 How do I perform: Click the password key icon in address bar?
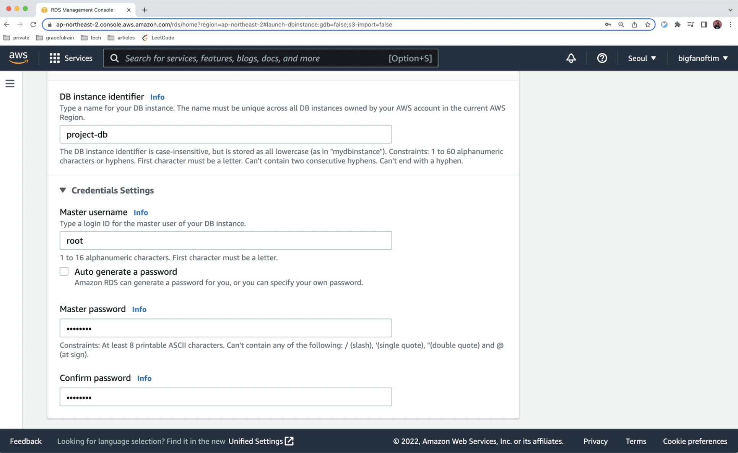tap(608, 24)
